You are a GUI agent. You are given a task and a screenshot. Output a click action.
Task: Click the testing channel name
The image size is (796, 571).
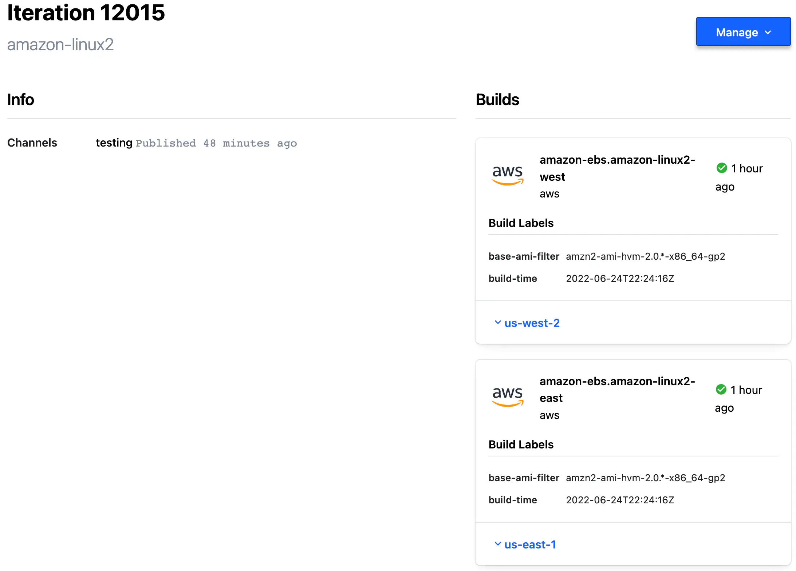click(114, 143)
